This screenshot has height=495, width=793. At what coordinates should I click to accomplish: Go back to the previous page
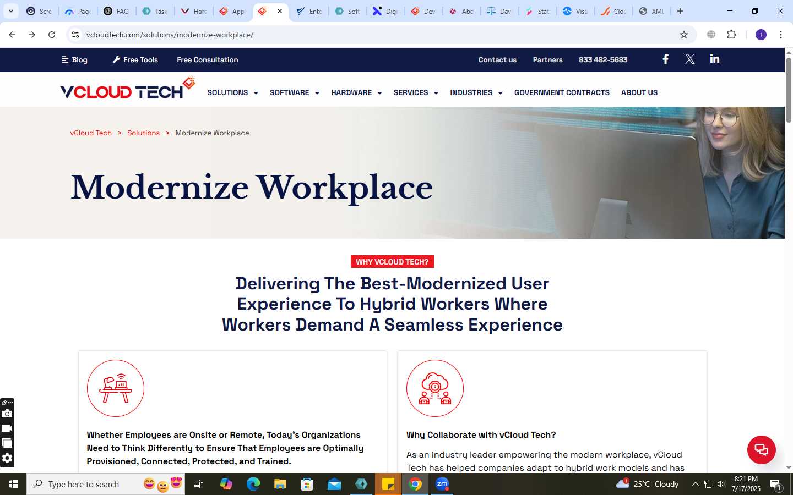pos(12,35)
